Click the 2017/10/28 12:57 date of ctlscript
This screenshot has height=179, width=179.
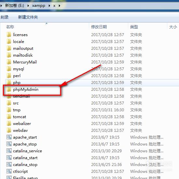(x=107, y=172)
